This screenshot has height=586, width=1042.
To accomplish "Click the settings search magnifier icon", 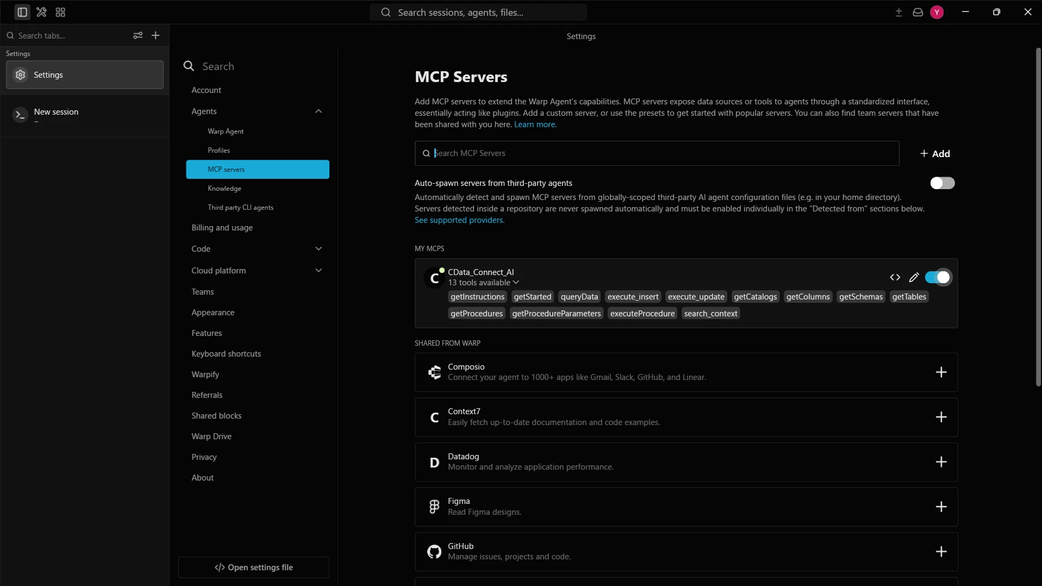I will [189, 66].
